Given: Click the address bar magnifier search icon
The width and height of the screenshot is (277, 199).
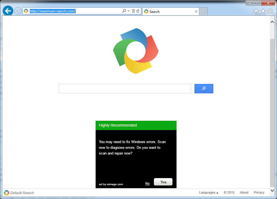Looking at the screenshot, I should 124,11.
